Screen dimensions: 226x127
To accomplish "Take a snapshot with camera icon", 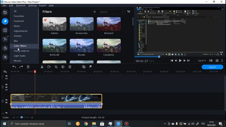I will tap(217, 61).
